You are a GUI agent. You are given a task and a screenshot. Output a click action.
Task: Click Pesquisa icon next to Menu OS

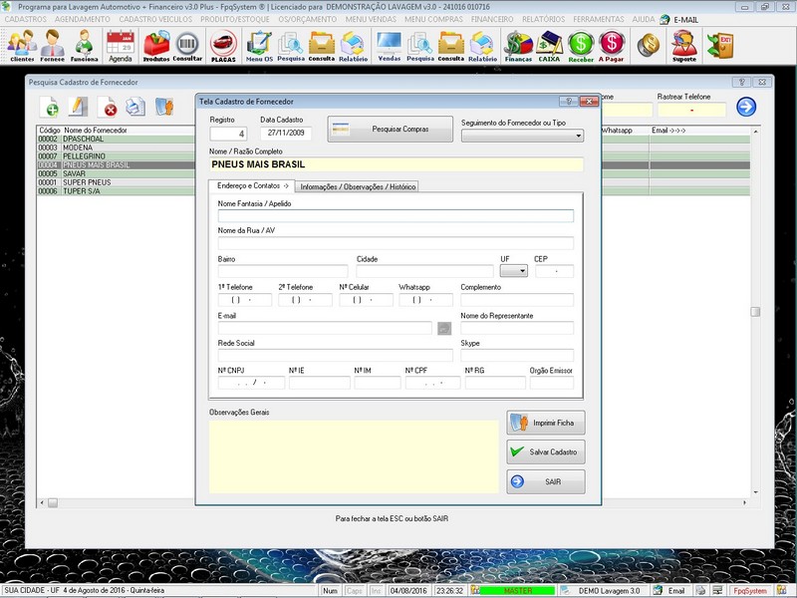pyautogui.click(x=291, y=46)
